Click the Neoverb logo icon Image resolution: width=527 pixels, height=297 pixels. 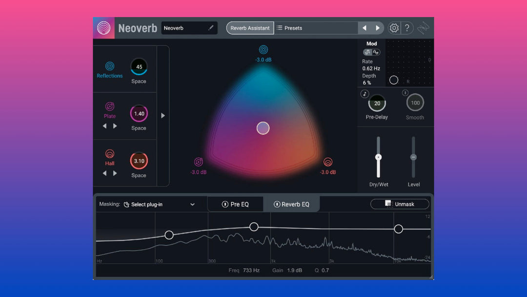pyautogui.click(x=103, y=28)
